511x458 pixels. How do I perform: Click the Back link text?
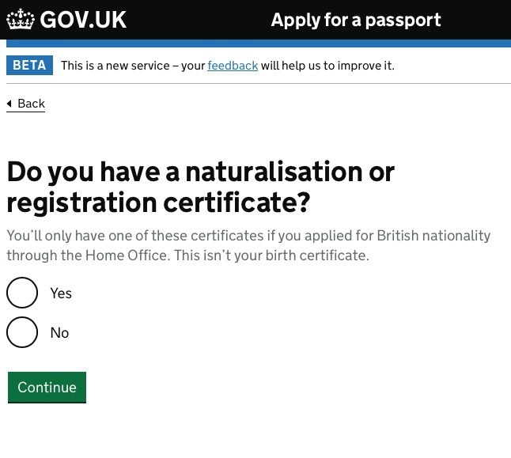click(31, 104)
